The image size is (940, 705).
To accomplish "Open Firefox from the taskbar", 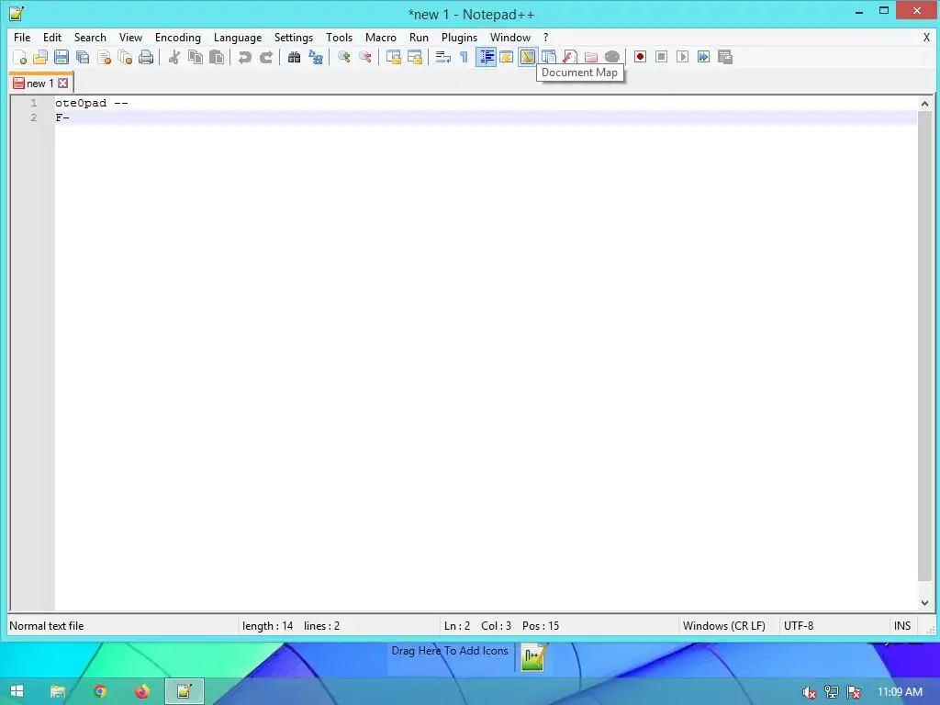I will [x=142, y=692].
